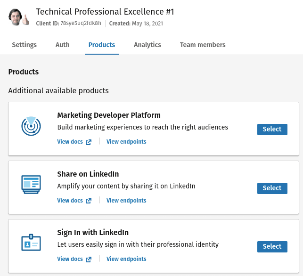
Task: Click the Sign In with LinkedIn badge icon
Action: coord(31,243)
